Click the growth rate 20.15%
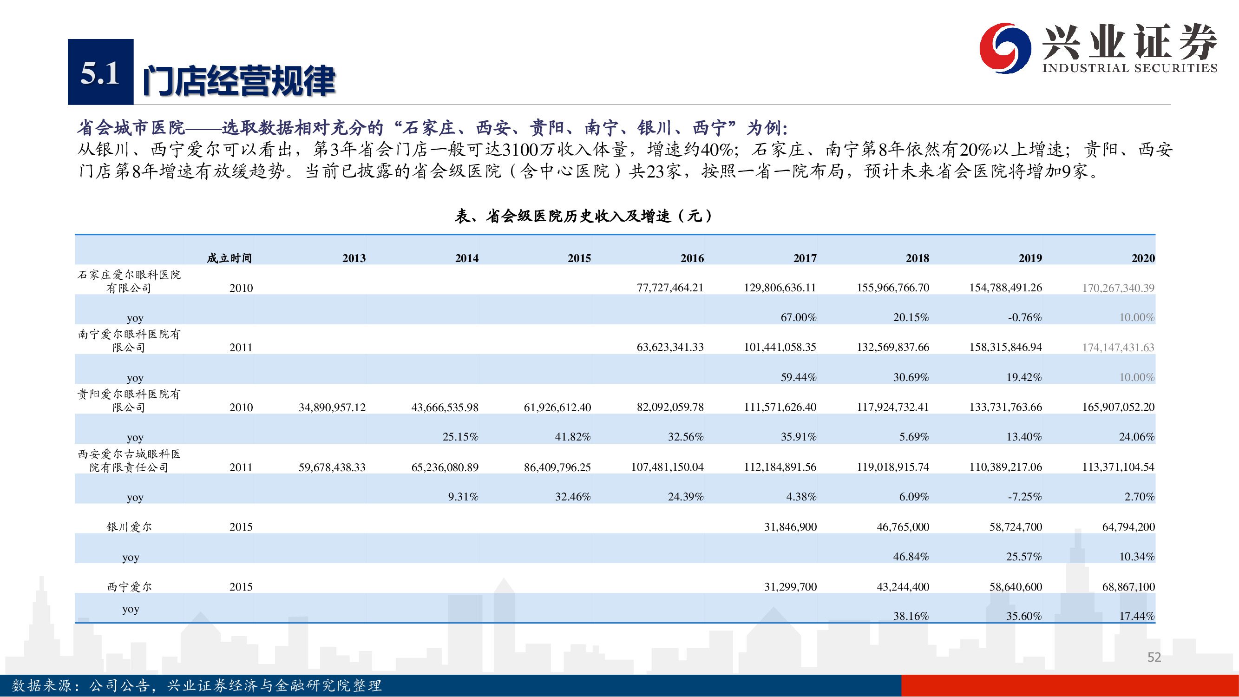The width and height of the screenshot is (1239, 697). (911, 317)
